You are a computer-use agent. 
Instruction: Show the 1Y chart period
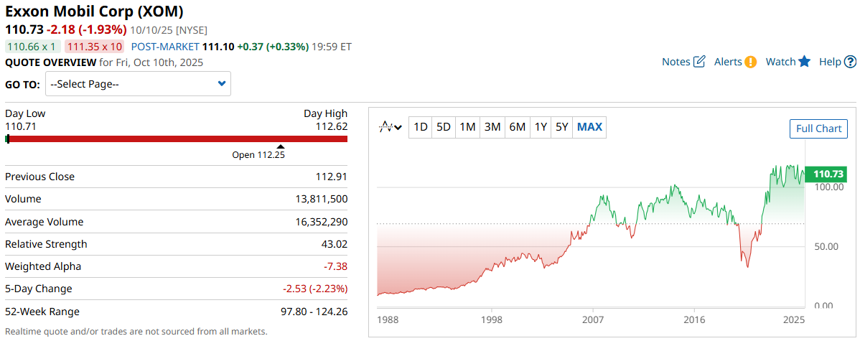coord(541,127)
